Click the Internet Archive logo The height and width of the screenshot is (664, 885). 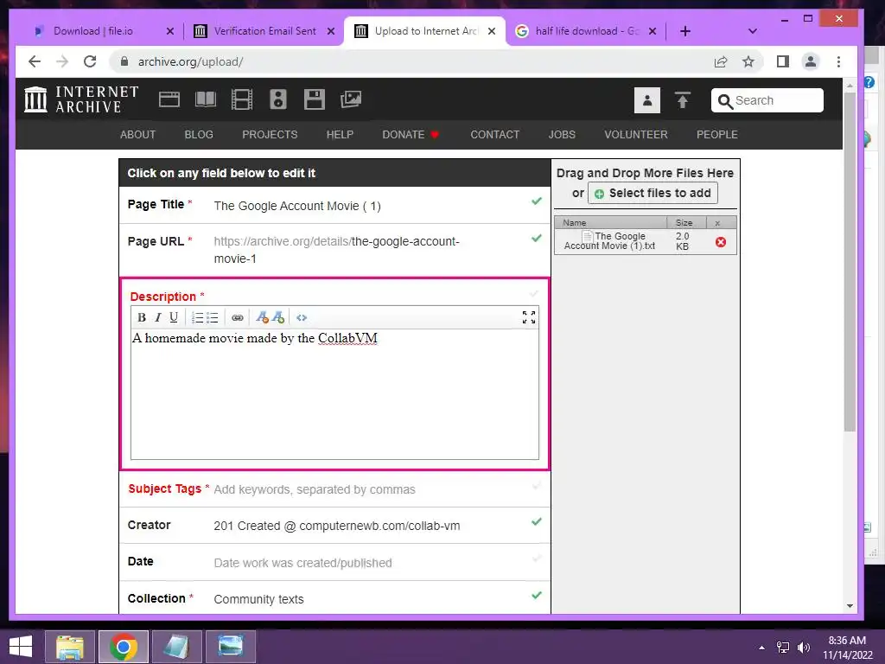pos(81,100)
